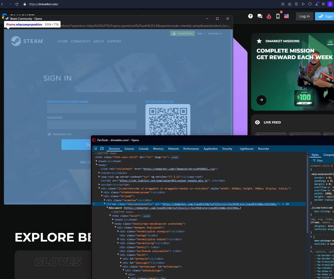Click the Styles pane filter funnel icon
334x279 pixels.
point(314,161)
